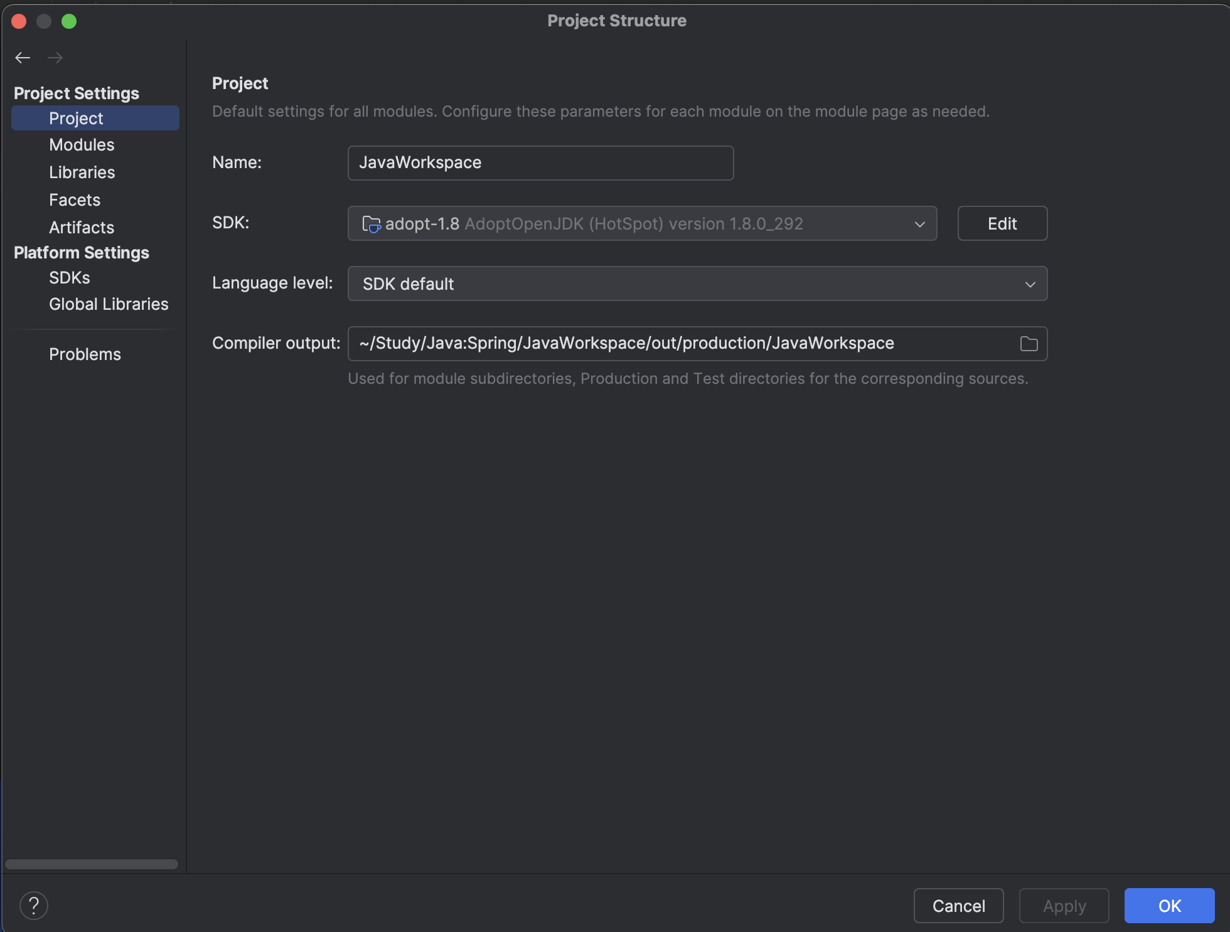
Task: Go forward with the right arrow icon
Action: pos(55,58)
